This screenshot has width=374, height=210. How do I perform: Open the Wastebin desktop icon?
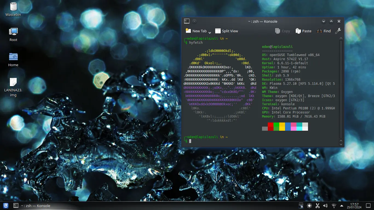point(13,9)
